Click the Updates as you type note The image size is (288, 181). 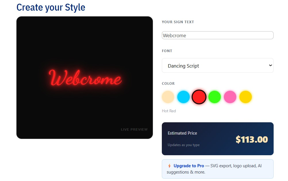pos(183,145)
